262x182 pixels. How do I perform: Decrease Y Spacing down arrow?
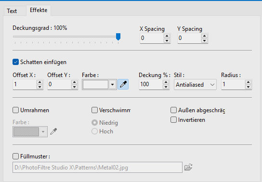[x=204, y=40]
